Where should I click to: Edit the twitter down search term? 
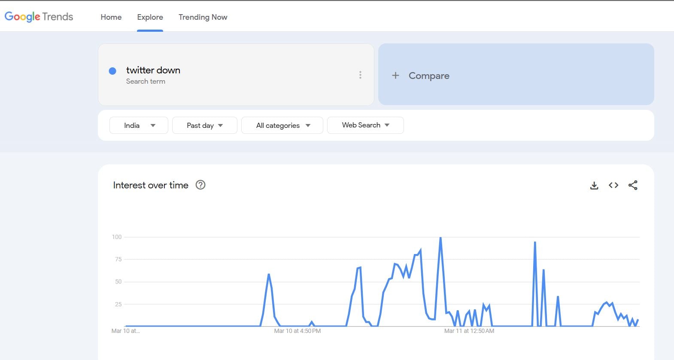[x=153, y=70]
